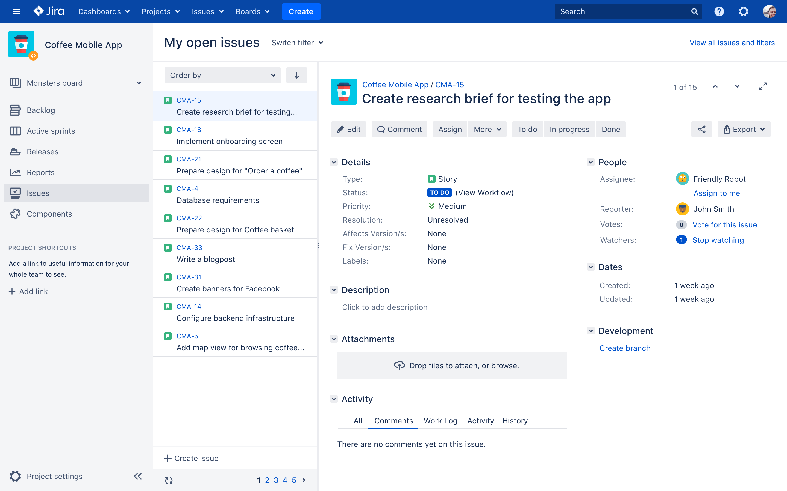Toggle watching by clicking Stop watching
Screen dimensions: 787x491
click(718, 239)
